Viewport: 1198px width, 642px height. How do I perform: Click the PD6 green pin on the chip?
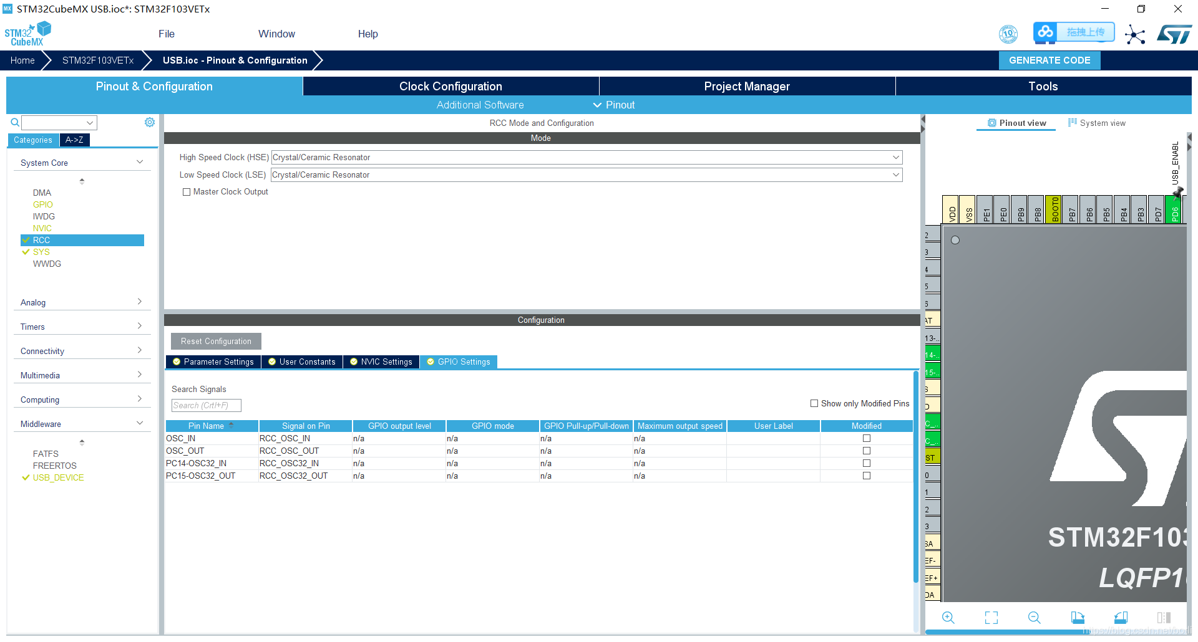pyautogui.click(x=1174, y=209)
